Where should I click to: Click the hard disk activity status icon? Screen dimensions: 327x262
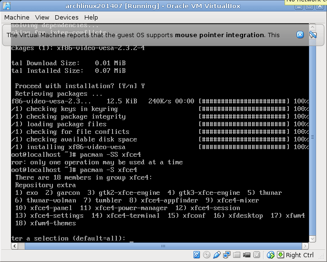[196, 255]
